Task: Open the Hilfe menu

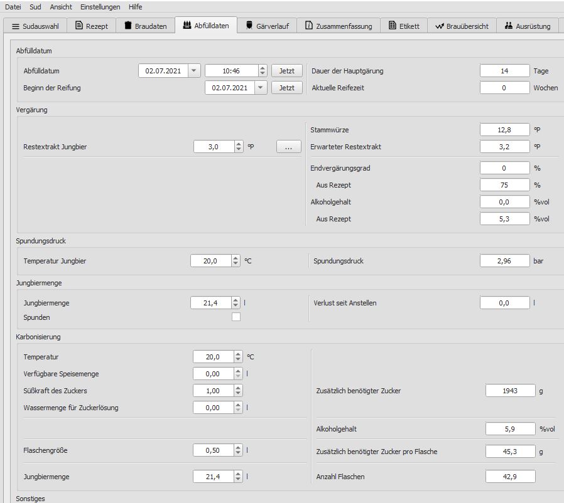Action: [135, 7]
